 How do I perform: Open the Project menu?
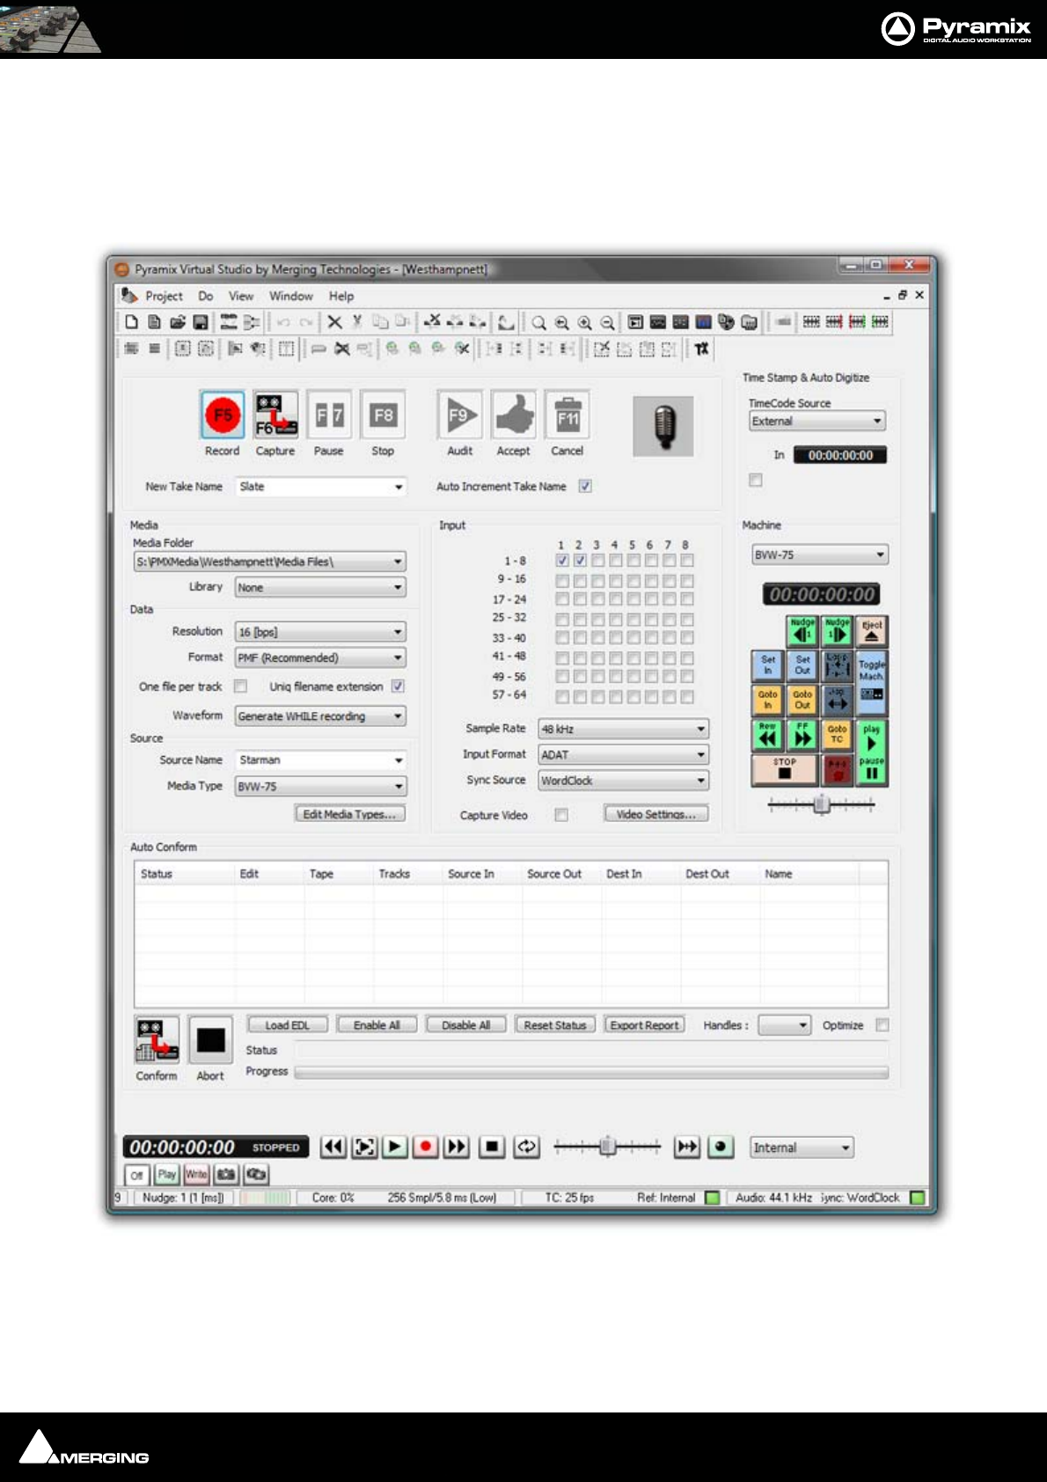tap(164, 296)
